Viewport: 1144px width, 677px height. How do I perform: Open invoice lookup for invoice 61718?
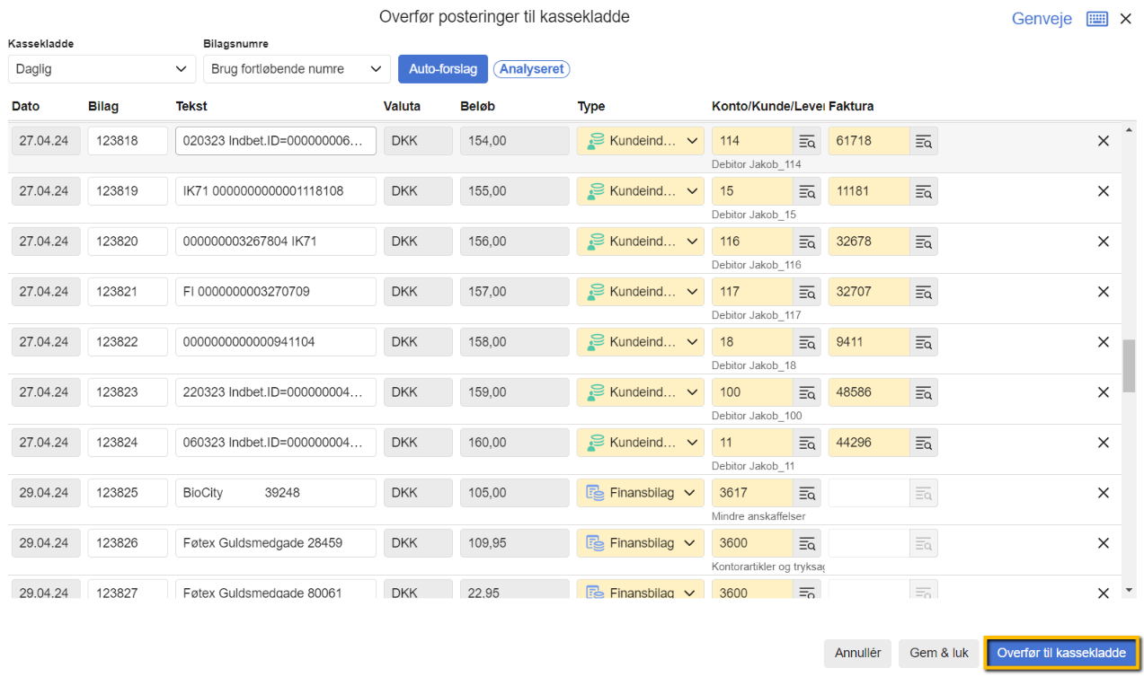(923, 141)
